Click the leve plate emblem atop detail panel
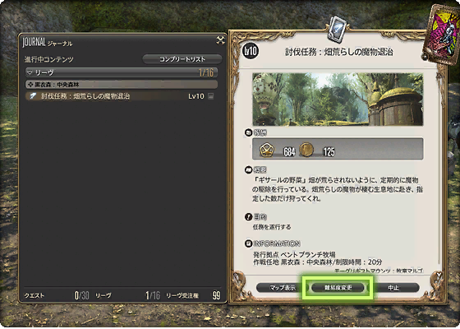 (337, 29)
